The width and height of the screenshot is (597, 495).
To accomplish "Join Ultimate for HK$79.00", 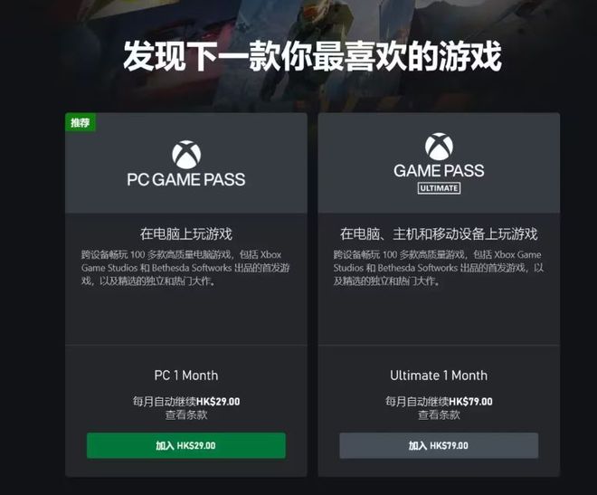I will (x=439, y=445).
